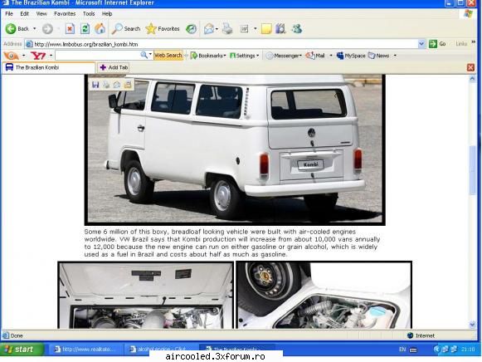Click the Mail envelope toolbar icon
The width and height of the screenshot is (482, 362).
click(209, 29)
